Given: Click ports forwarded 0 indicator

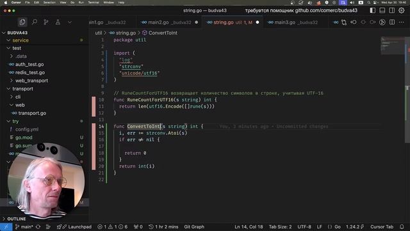Looking at the screenshot, I should (138, 227).
